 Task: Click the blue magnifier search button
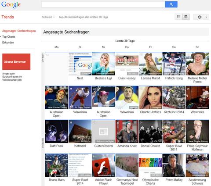[171, 4]
